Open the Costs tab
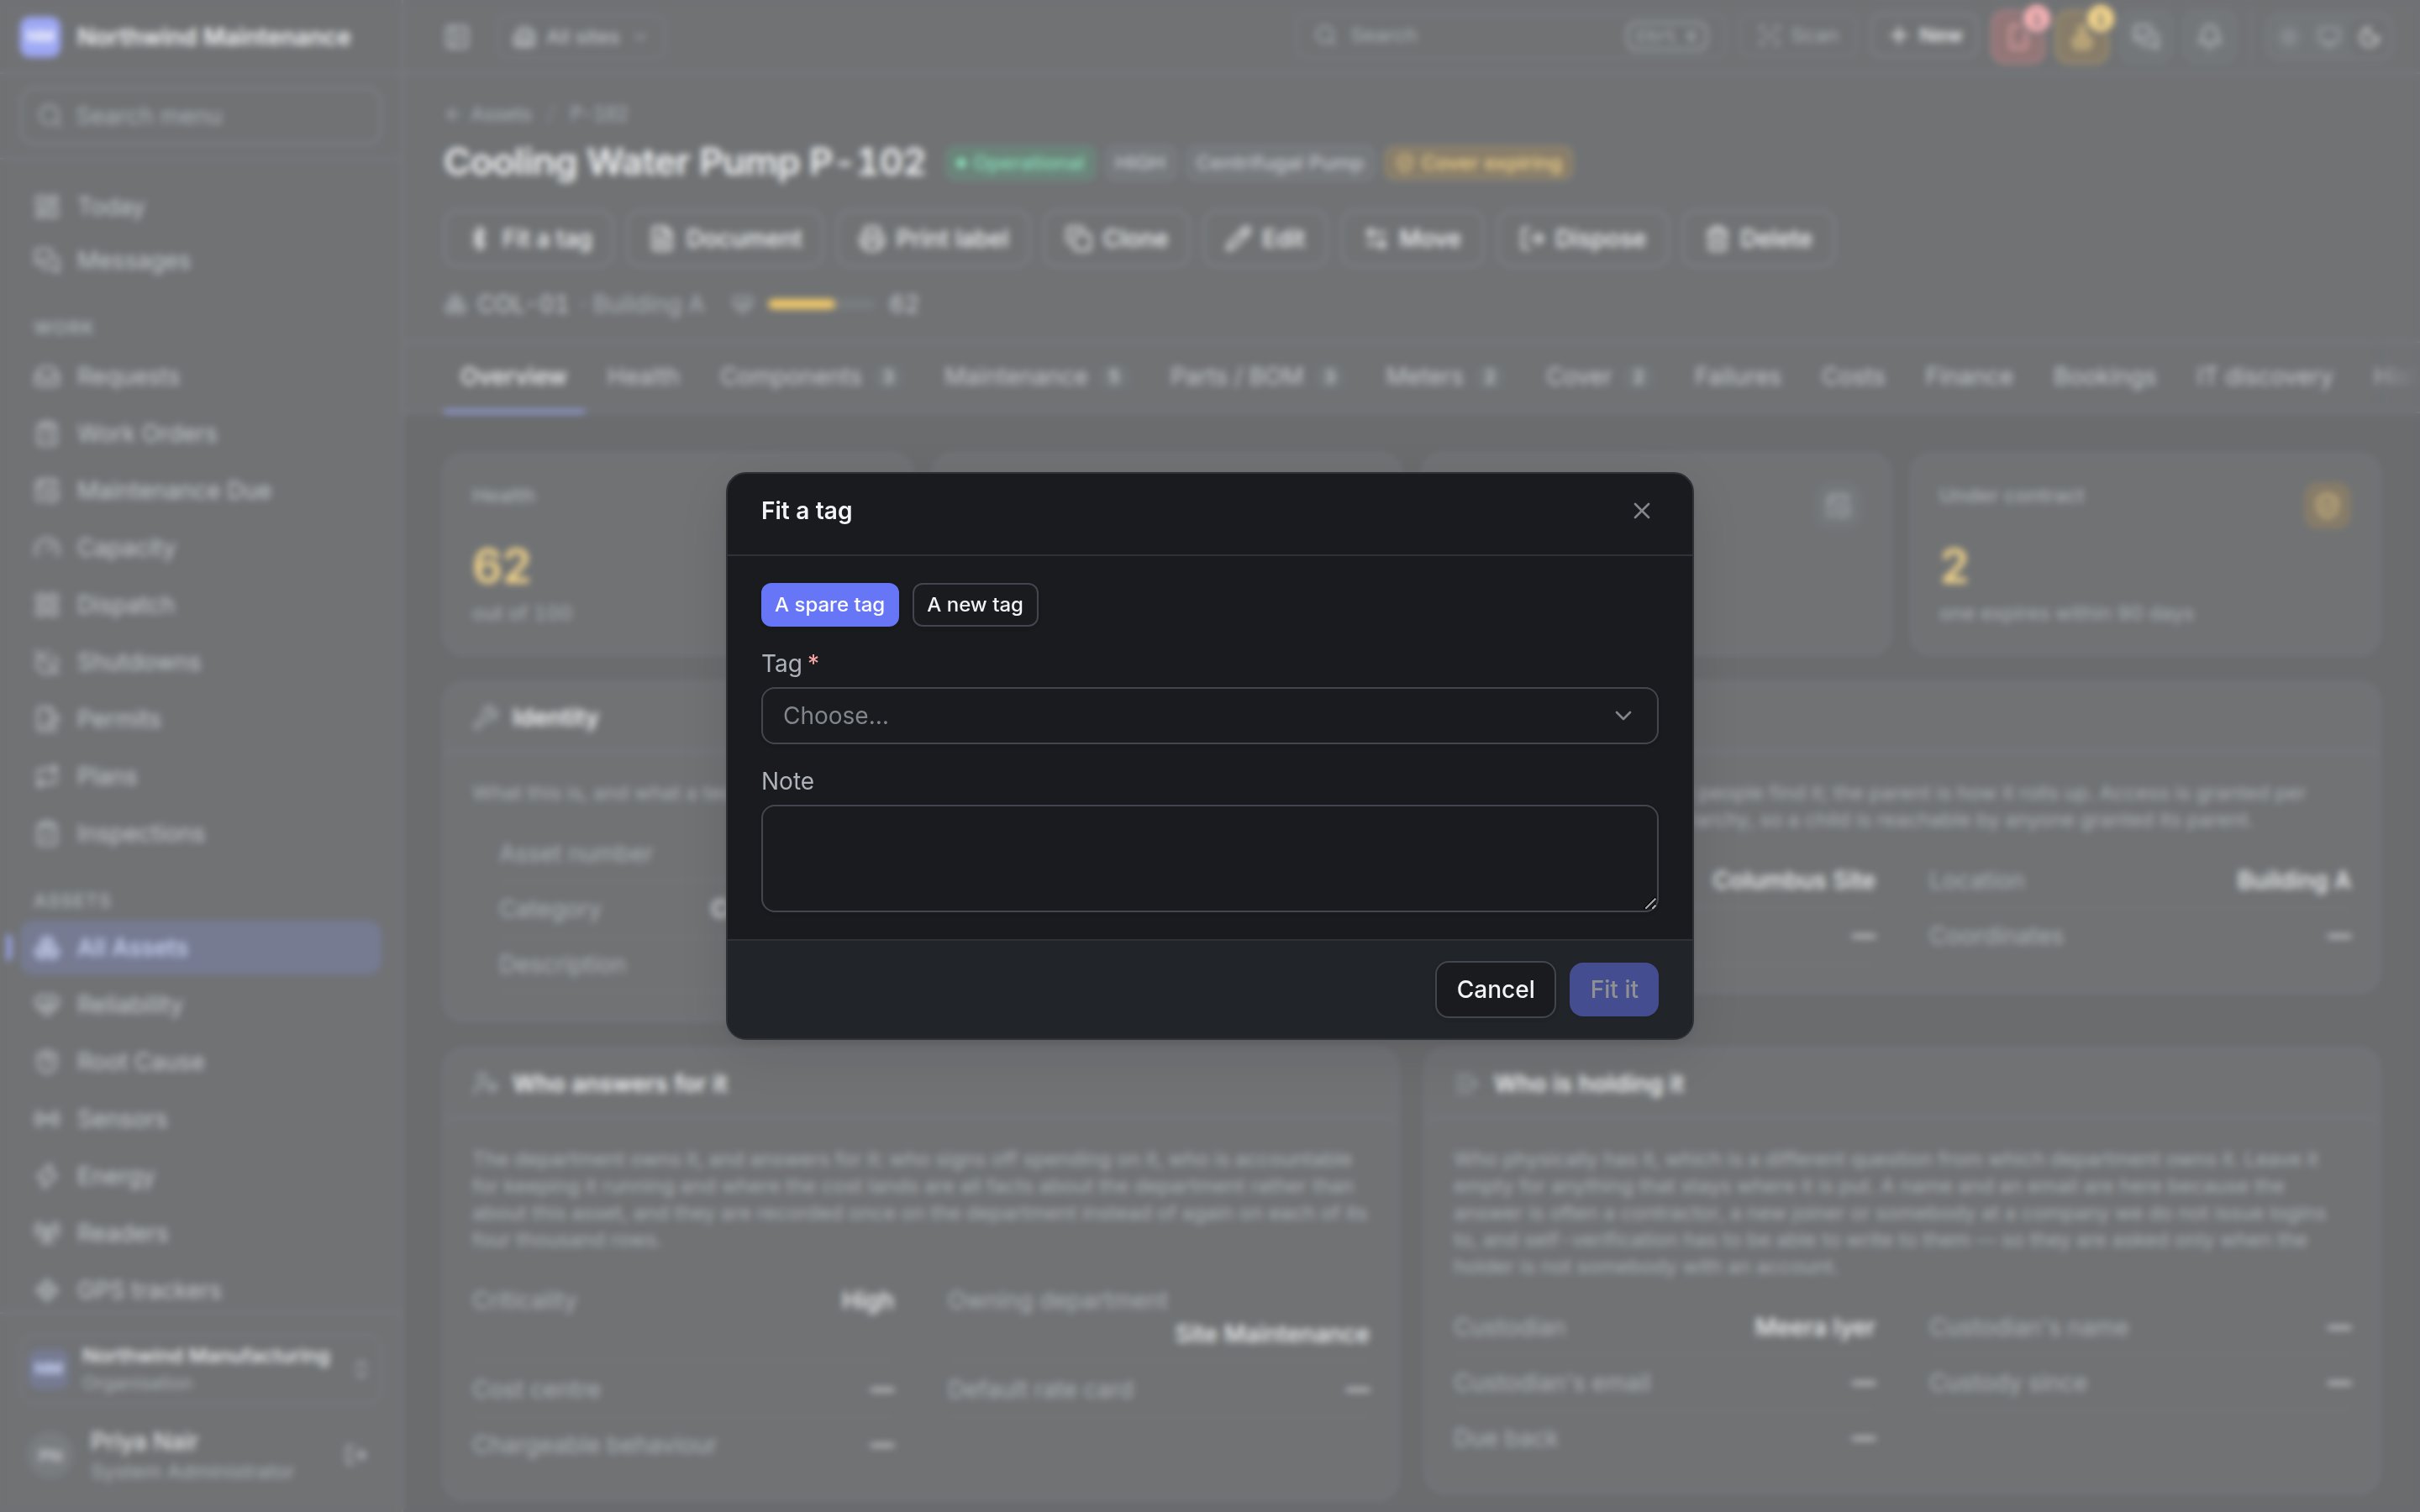This screenshot has width=2420, height=1512. coord(1853,377)
